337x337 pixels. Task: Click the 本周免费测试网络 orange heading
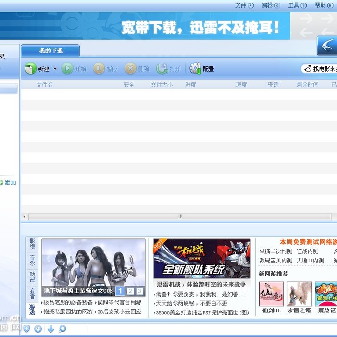309,242
